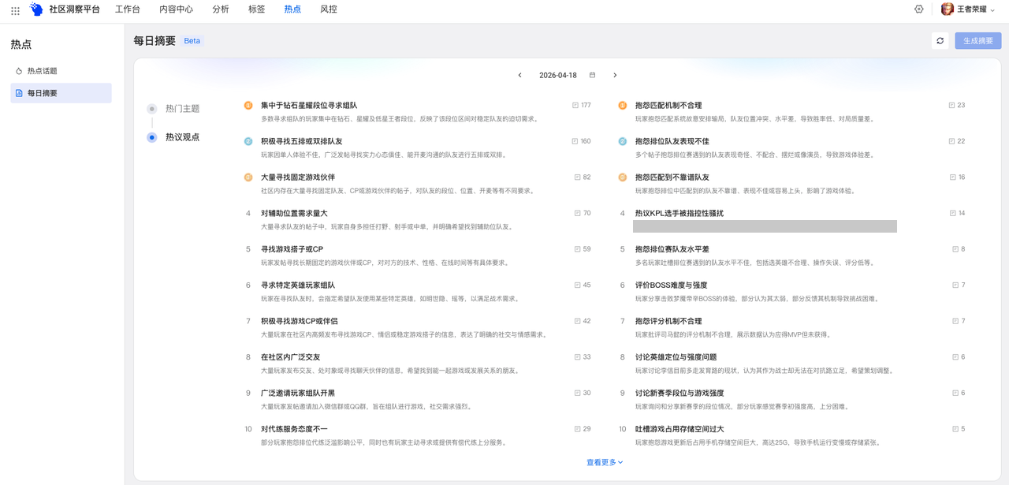Open topic 寻找游戏搭子或CP
This screenshot has height=485, width=1009.
(292, 249)
